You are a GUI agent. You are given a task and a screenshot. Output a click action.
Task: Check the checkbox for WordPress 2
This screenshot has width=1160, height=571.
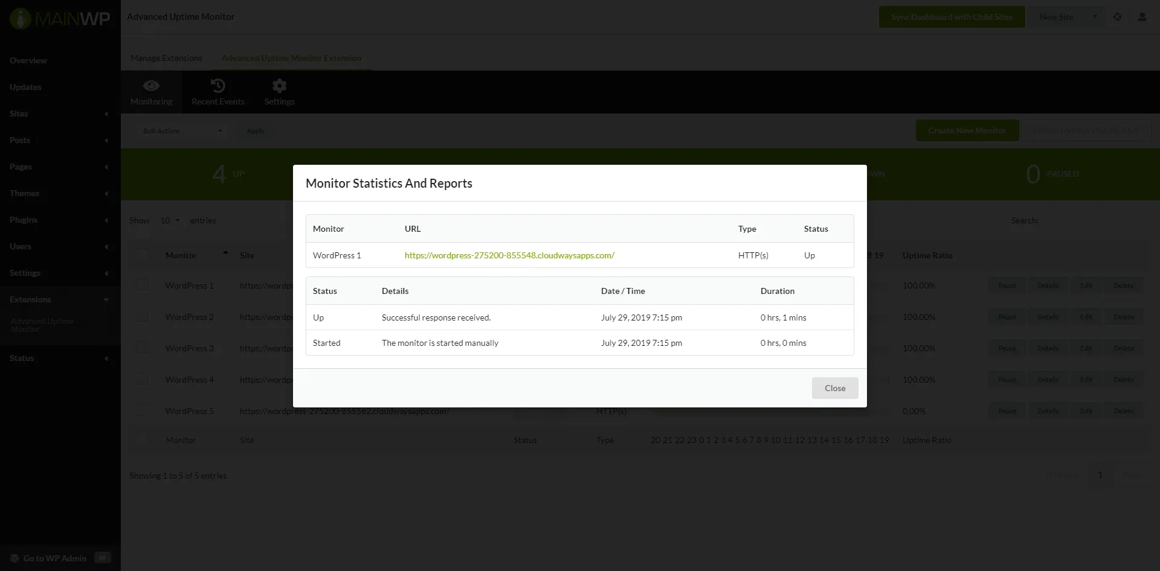coord(143,316)
